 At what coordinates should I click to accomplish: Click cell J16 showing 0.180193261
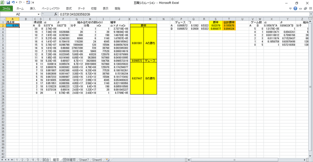(119, 70)
